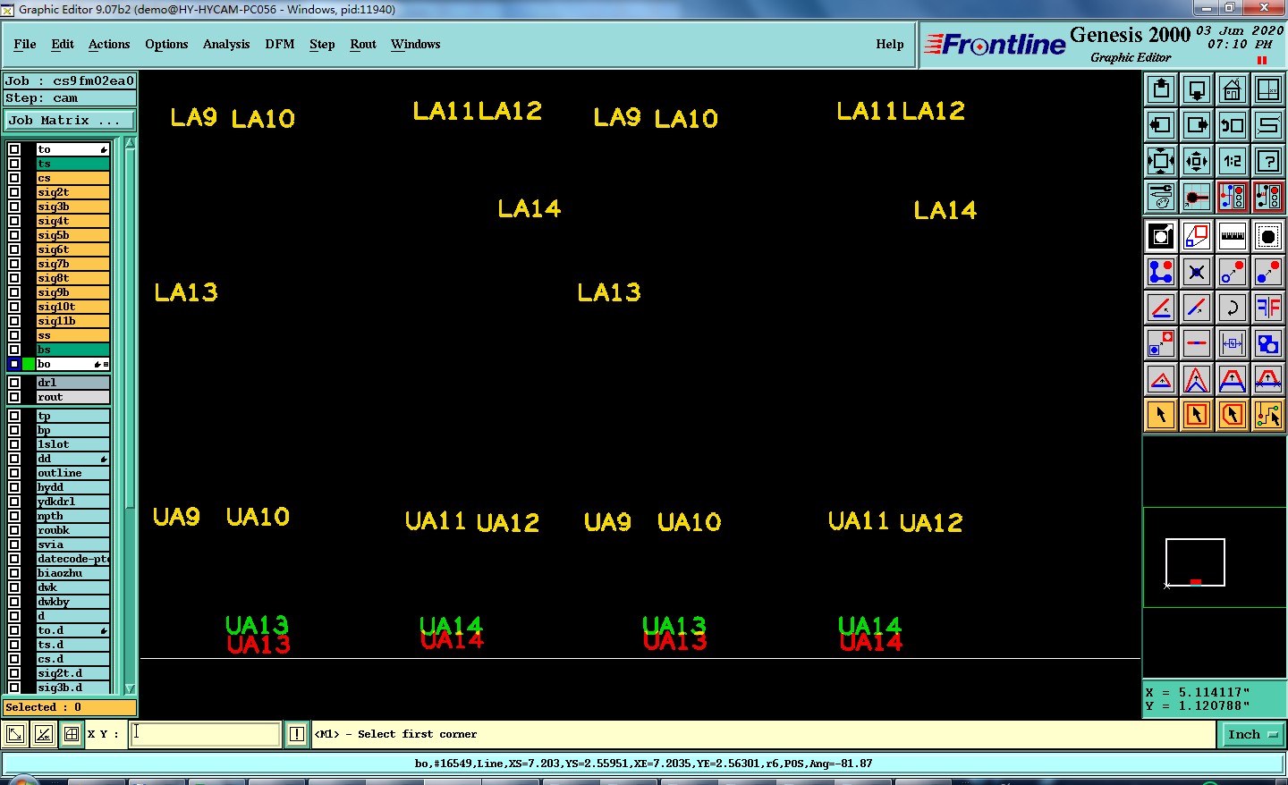The image size is (1288, 785).
Task: Click the Job Matrix ... button
Action: point(70,120)
